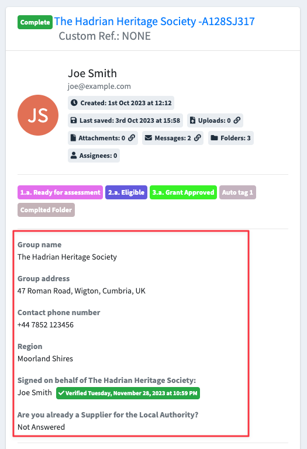Screen dimensions: 307x449
Task: Click the link icon beside Uploads: 0
Action: click(x=237, y=120)
